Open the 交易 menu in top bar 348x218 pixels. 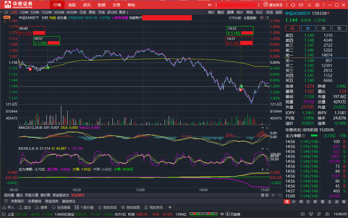click(116, 5)
